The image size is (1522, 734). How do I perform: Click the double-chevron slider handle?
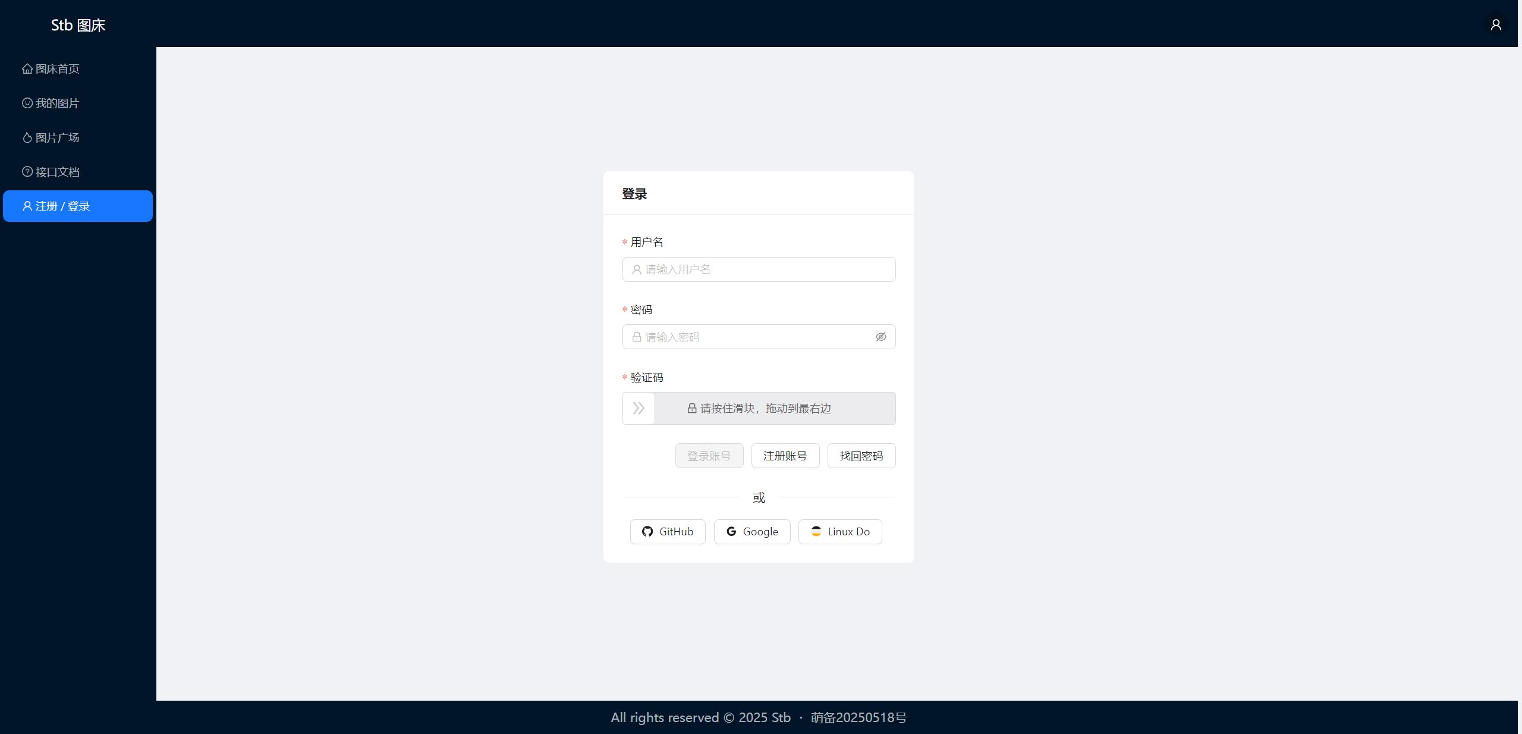638,409
